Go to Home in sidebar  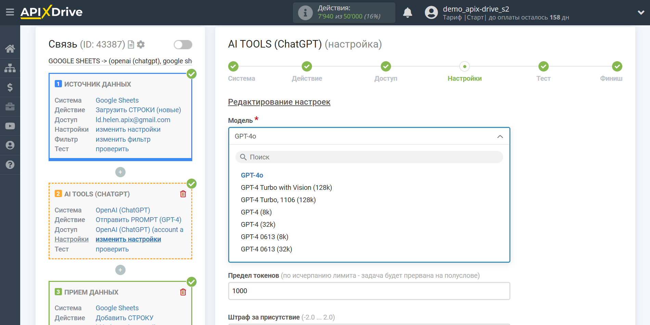tap(10, 49)
